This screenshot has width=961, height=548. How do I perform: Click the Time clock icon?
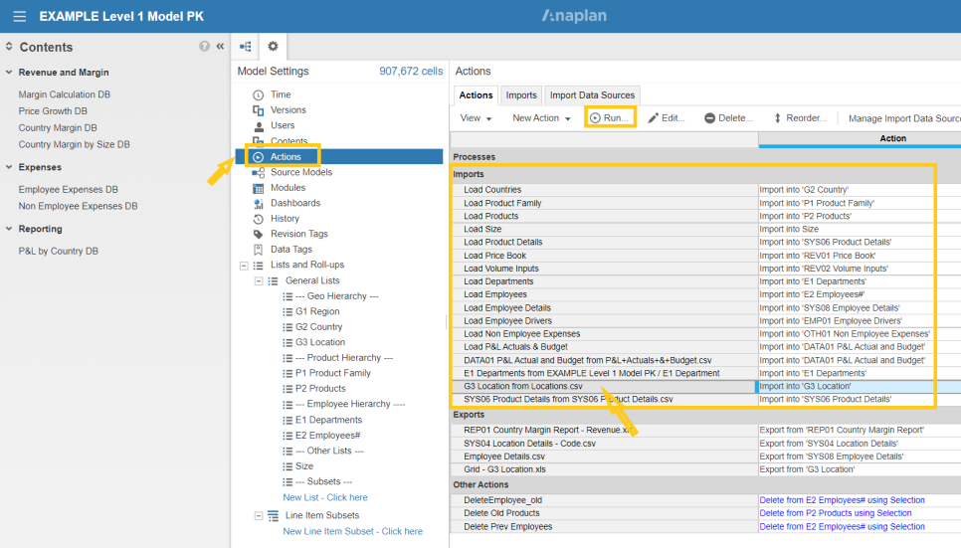tap(259, 95)
